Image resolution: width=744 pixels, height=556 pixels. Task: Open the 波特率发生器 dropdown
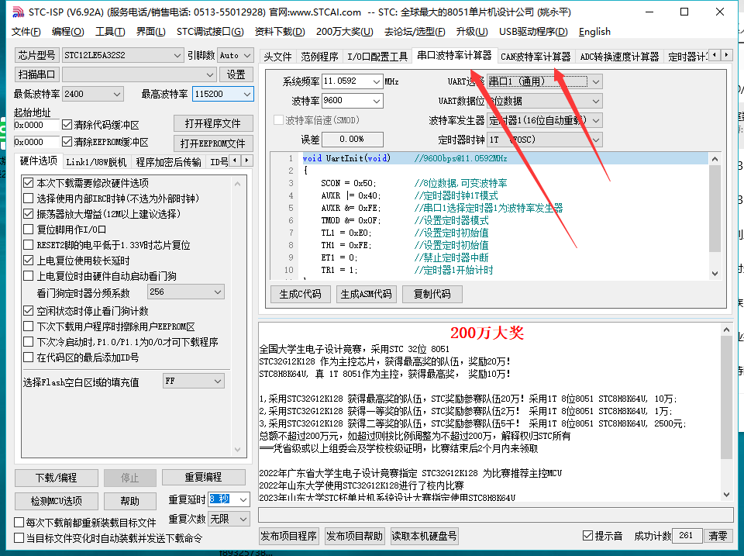(x=545, y=120)
